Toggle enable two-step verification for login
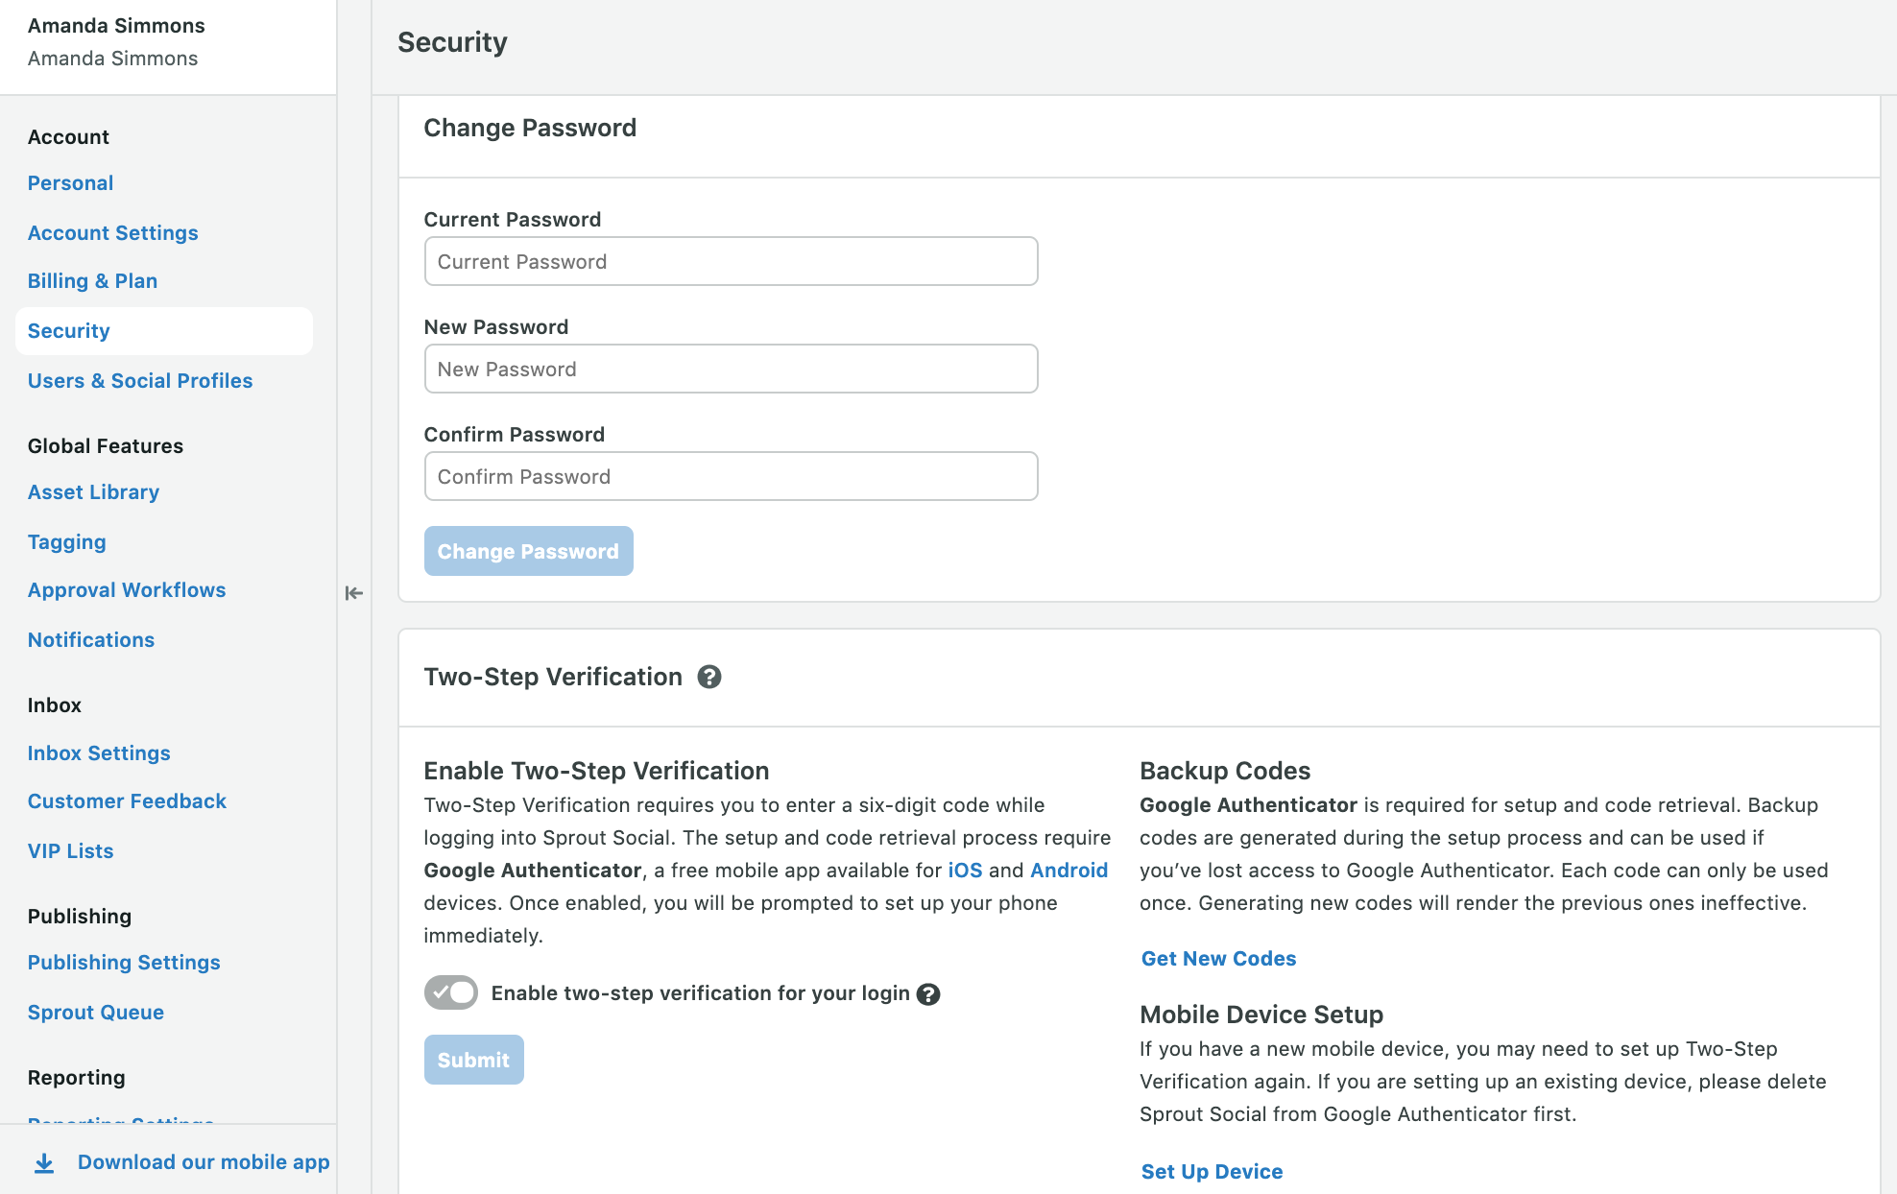This screenshot has width=1897, height=1194. tap(450, 991)
